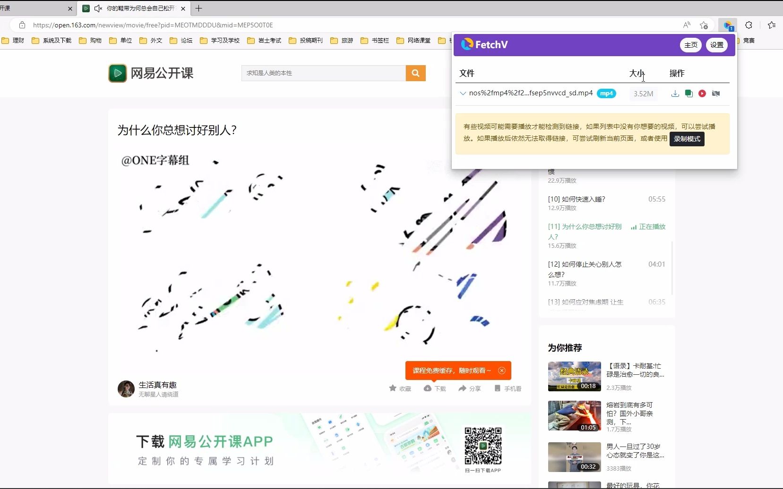Open FetchV 设置 button
The width and height of the screenshot is (783, 489).
(x=717, y=45)
